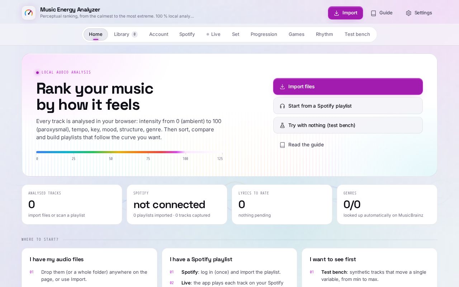459x287 pixels.
Task: Click the Library tab count badge
Action: point(134,34)
